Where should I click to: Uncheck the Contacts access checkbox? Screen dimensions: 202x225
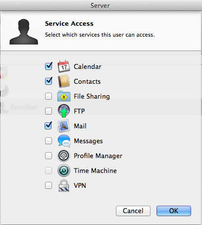pos(49,81)
